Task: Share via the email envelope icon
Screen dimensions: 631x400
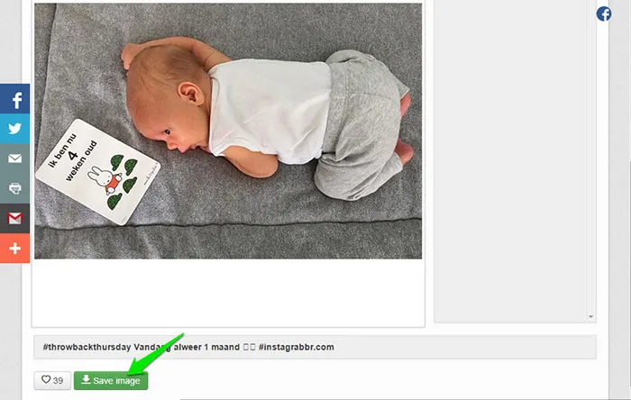Action: click(x=15, y=159)
